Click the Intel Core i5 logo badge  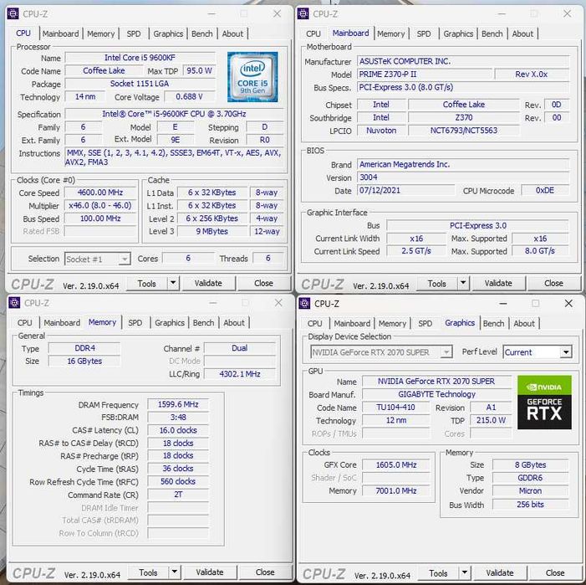[252, 77]
